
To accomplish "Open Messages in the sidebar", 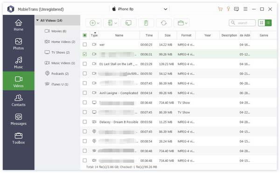I will tap(19, 119).
